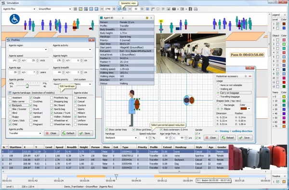
Task: Click the bar chart icon in the toolbar
Action: tap(169, 9)
